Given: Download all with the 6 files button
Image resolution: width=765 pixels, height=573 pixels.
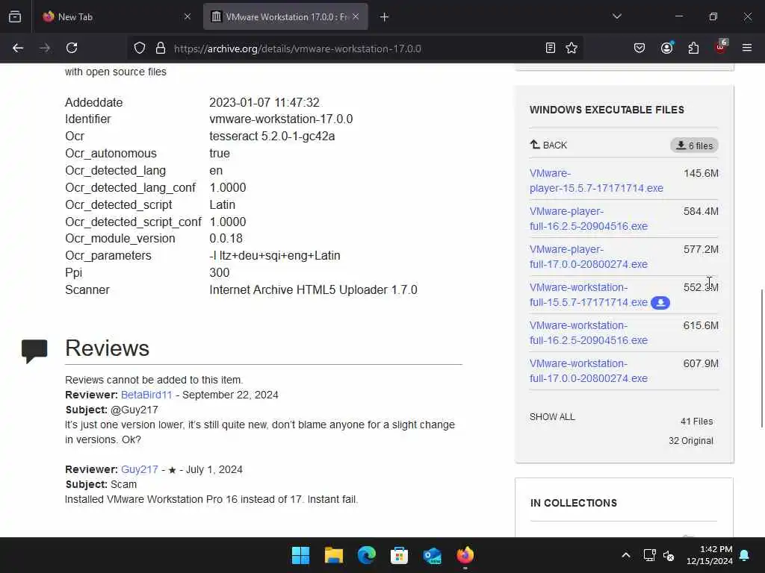Looking at the screenshot, I should [694, 145].
